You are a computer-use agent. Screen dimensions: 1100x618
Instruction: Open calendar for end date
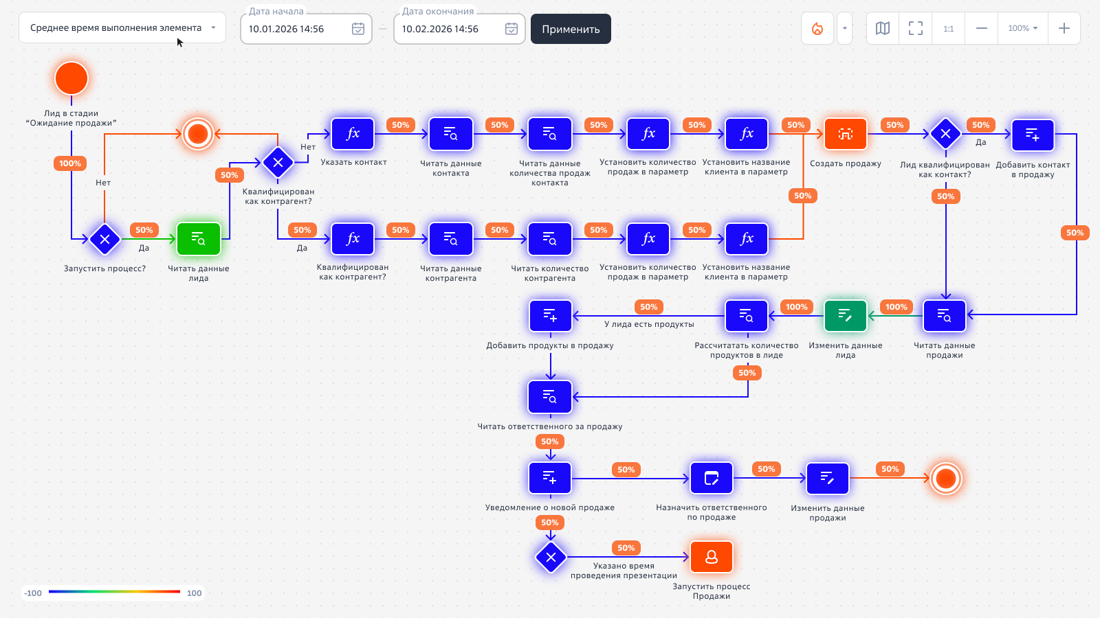tap(511, 29)
